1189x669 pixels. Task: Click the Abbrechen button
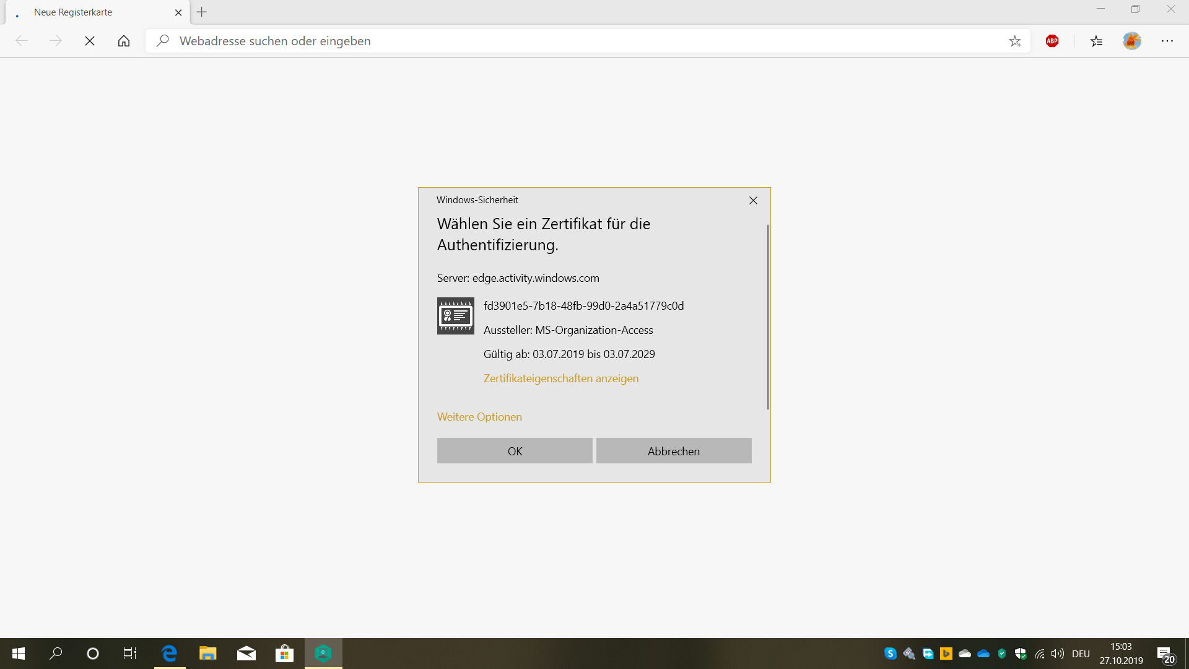pyautogui.click(x=674, y=451)
